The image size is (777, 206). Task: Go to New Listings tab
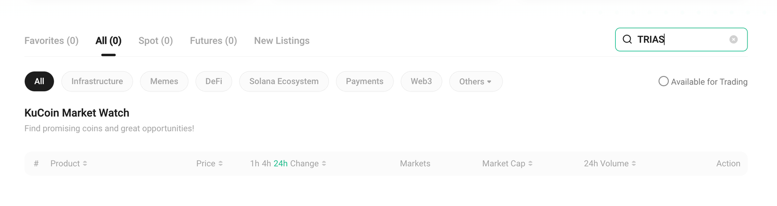click(282, 41)
